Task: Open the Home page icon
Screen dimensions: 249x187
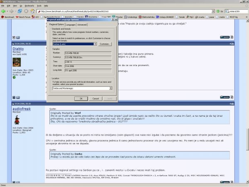Action: pos(33,11)
